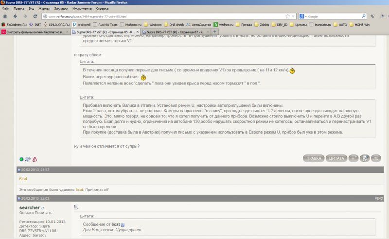Click the text 'ну и чем он отличается от супры?'
This screenshot has width=389, height=239.
coord(106,146)
